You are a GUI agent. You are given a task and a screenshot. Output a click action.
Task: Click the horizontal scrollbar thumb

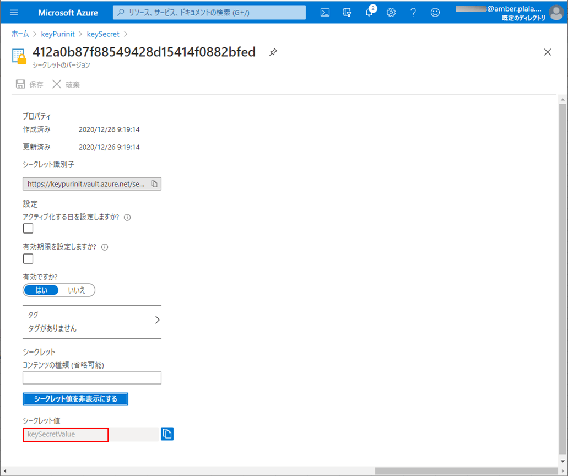tap(466, 470)
